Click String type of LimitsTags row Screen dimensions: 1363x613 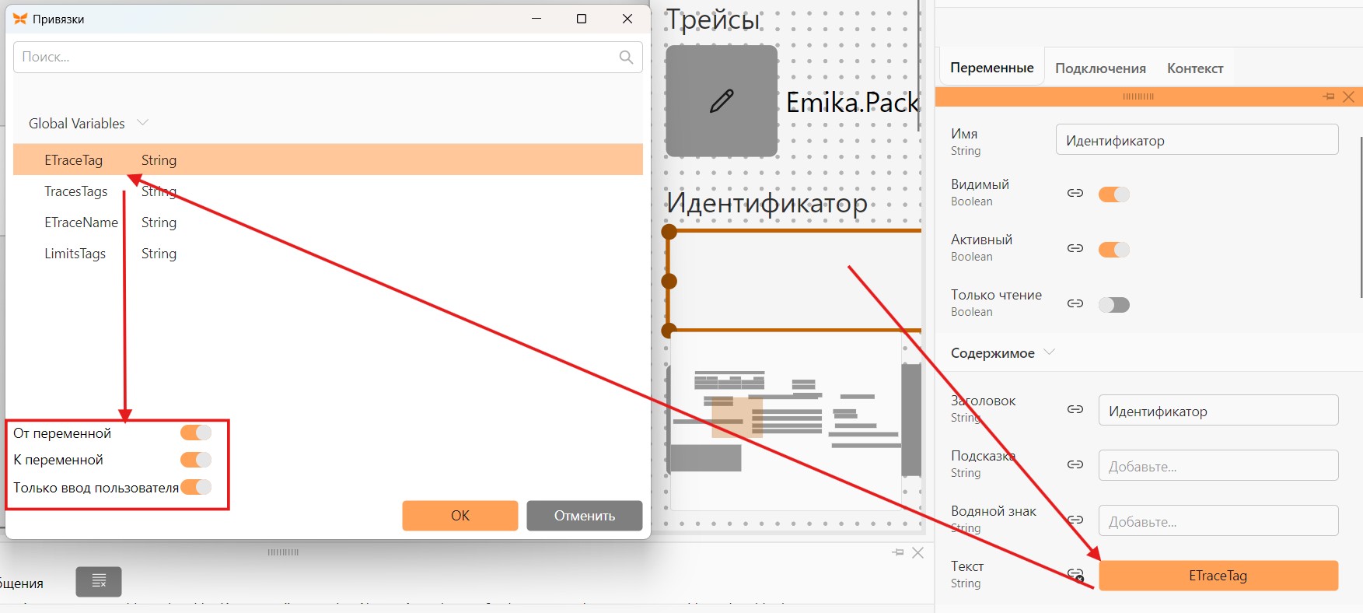point(159,254)
